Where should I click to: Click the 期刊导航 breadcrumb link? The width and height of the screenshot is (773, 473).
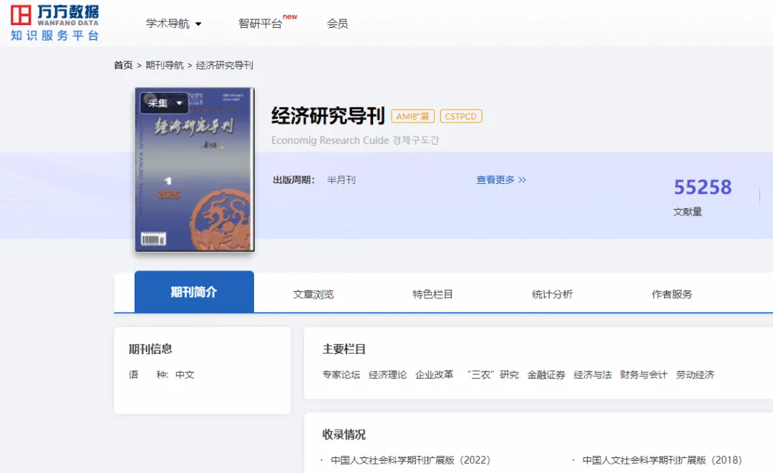point(165,65)
